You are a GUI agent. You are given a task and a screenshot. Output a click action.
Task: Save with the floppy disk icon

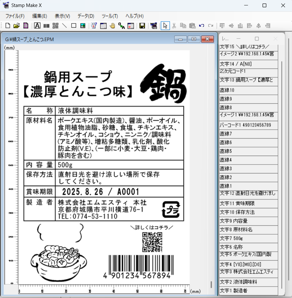tap(142, 26)
